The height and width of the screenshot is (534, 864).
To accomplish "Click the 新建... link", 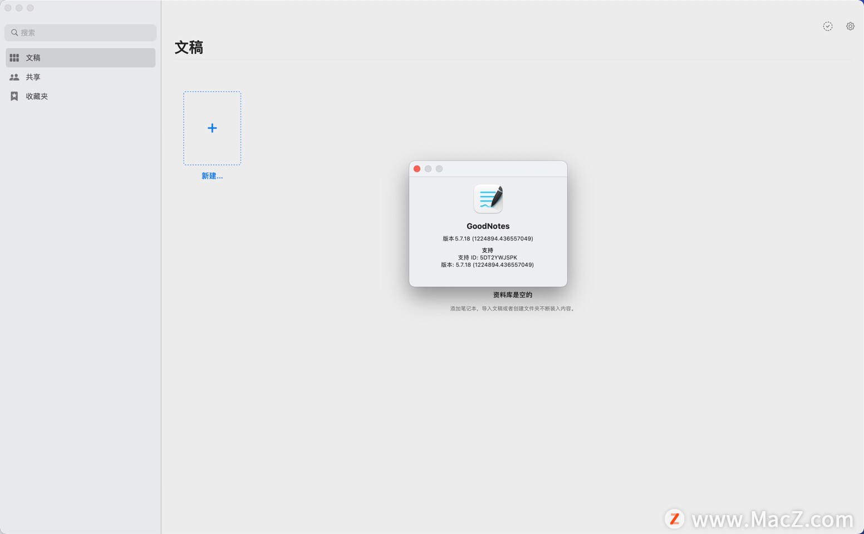I will tap(212, 176).
